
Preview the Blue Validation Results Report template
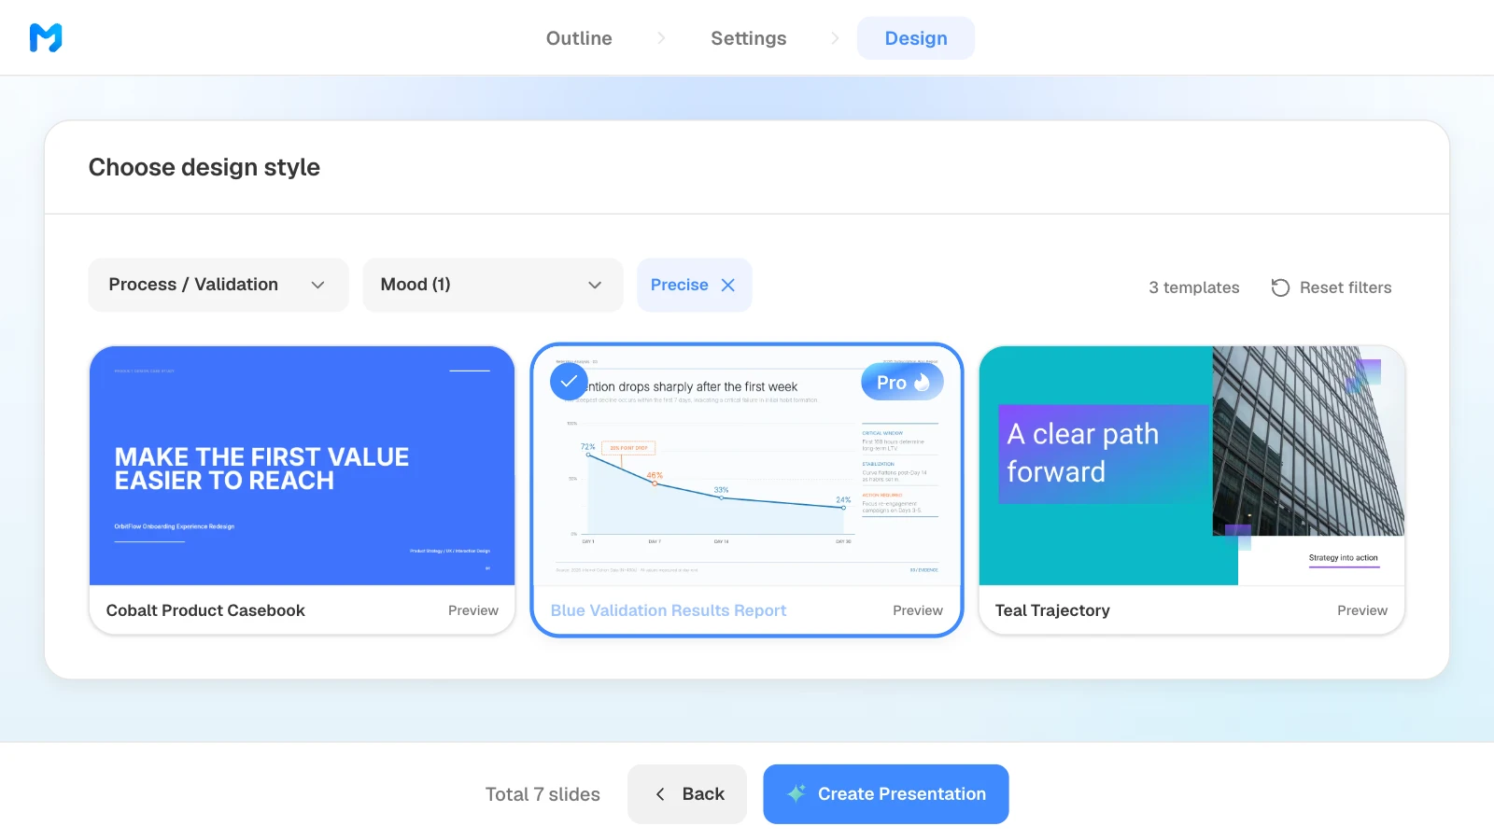point(918,610)
